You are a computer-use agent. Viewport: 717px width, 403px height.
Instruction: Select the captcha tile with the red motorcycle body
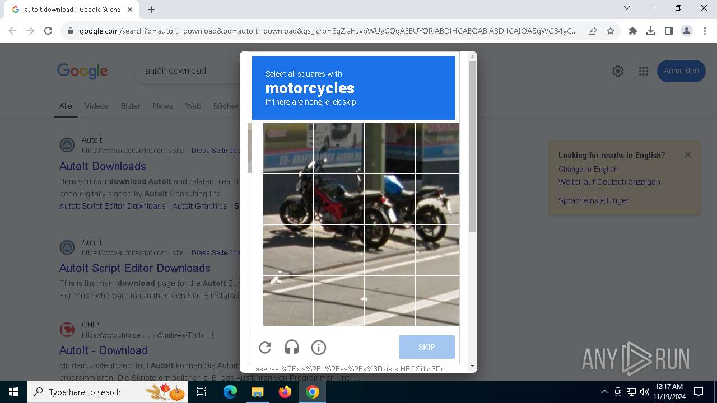pos(339,199)
